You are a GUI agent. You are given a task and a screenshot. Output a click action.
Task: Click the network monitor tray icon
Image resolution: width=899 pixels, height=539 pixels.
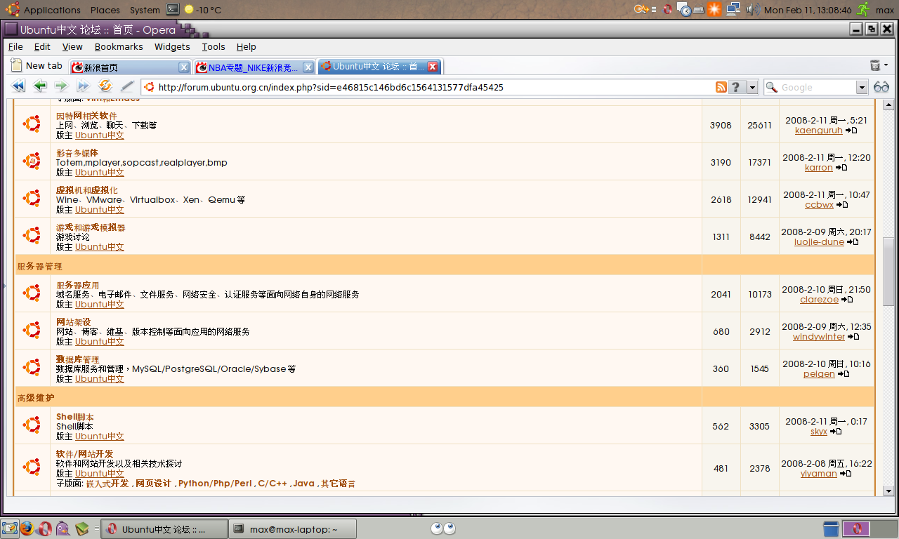point(733,9)
